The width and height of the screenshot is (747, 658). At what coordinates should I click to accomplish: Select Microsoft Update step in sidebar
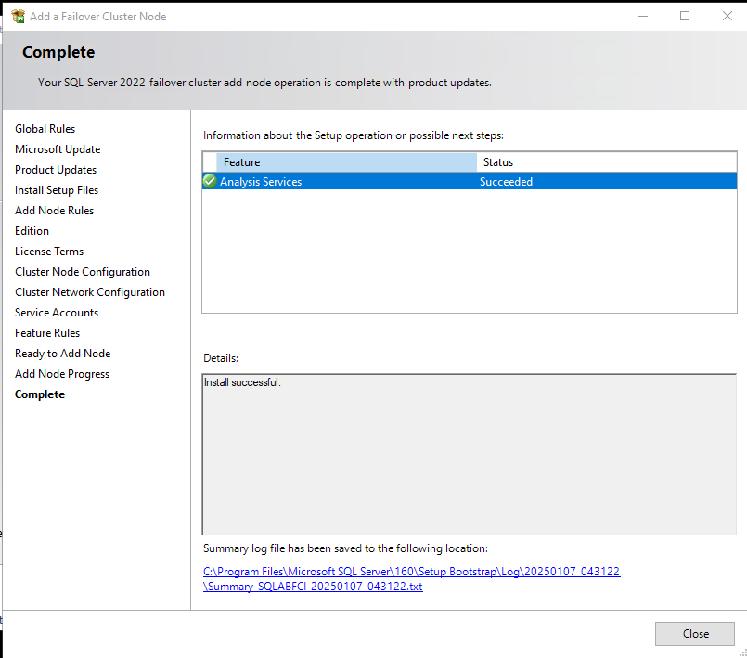tap(58, 149)
